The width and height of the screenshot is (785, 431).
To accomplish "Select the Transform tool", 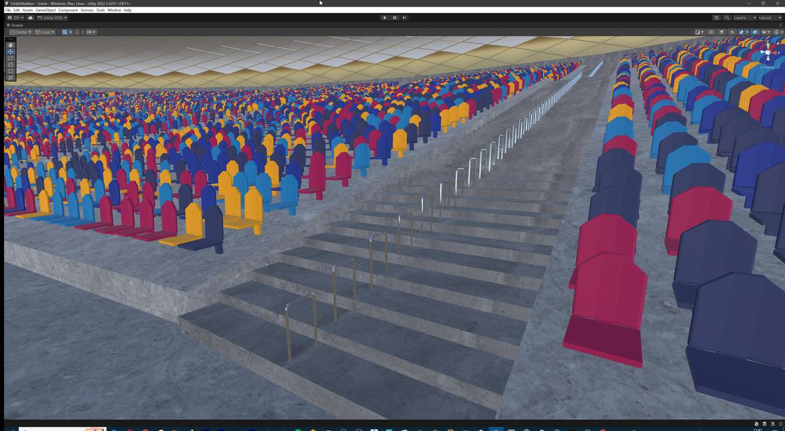I will coord(10,78).
